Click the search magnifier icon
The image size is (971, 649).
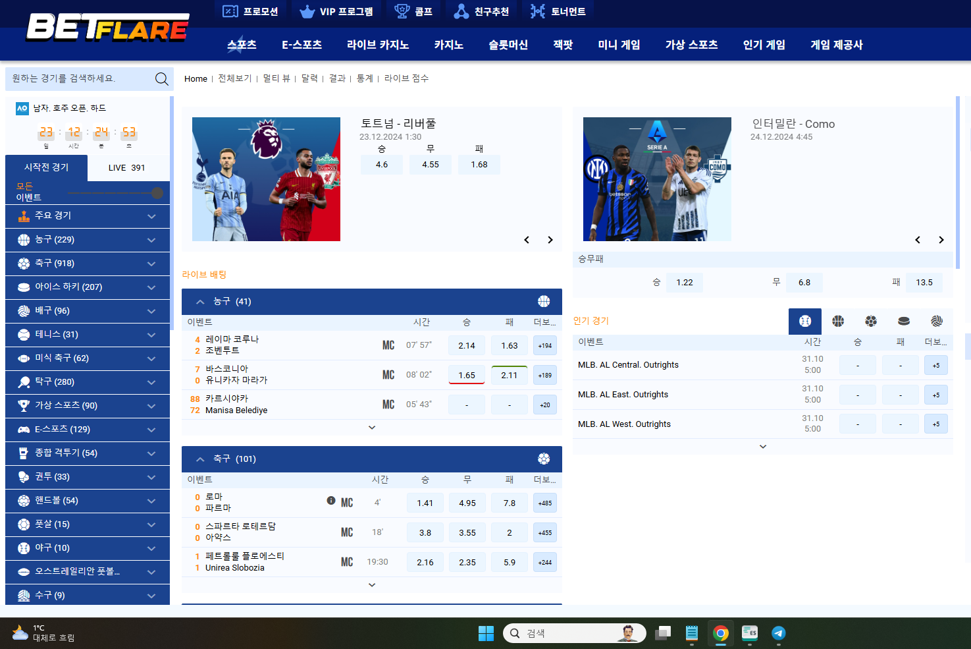(x=161, y=79)
